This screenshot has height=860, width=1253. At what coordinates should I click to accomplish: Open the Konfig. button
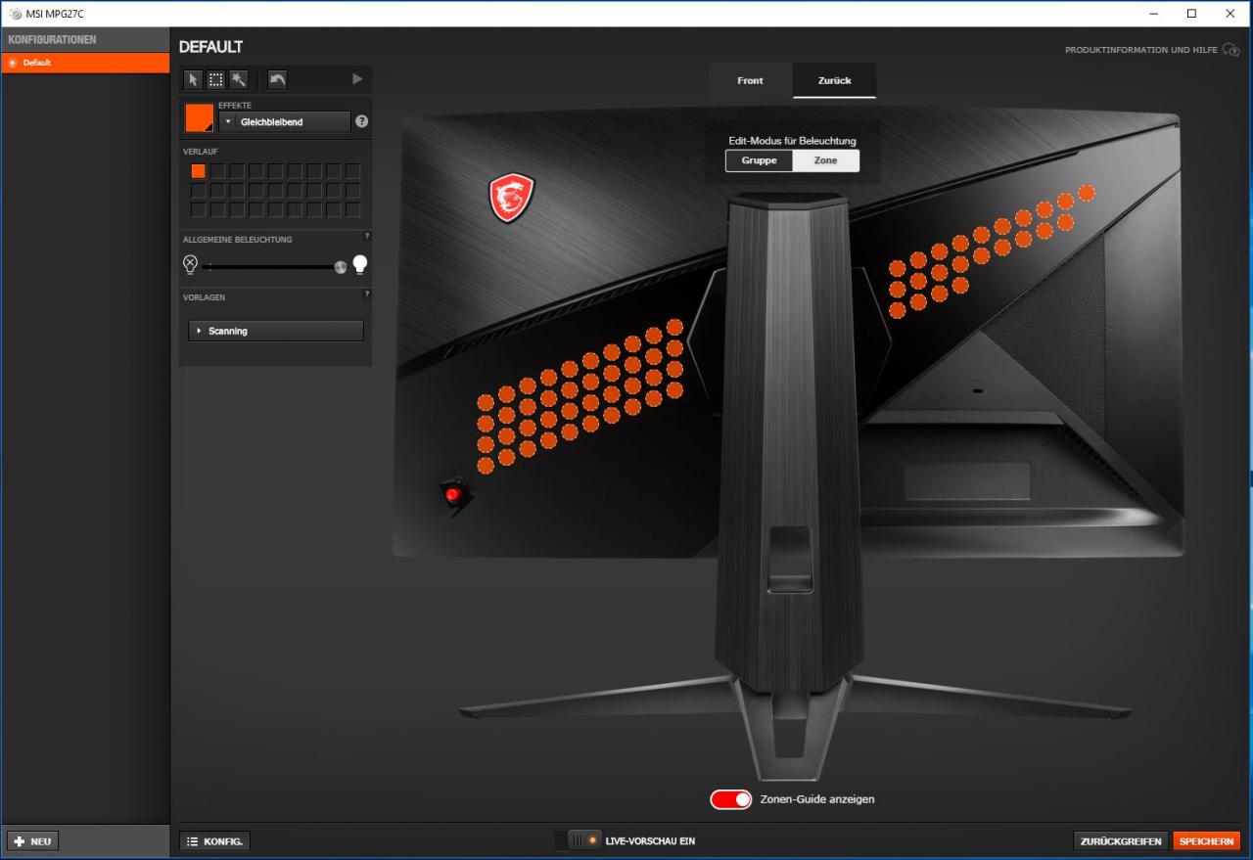pyautogui.click(x=214, y=841)
